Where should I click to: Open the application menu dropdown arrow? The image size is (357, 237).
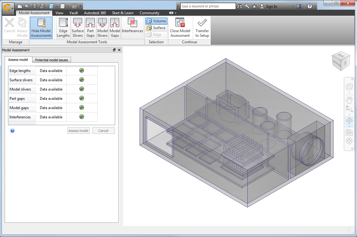point(13,8)
